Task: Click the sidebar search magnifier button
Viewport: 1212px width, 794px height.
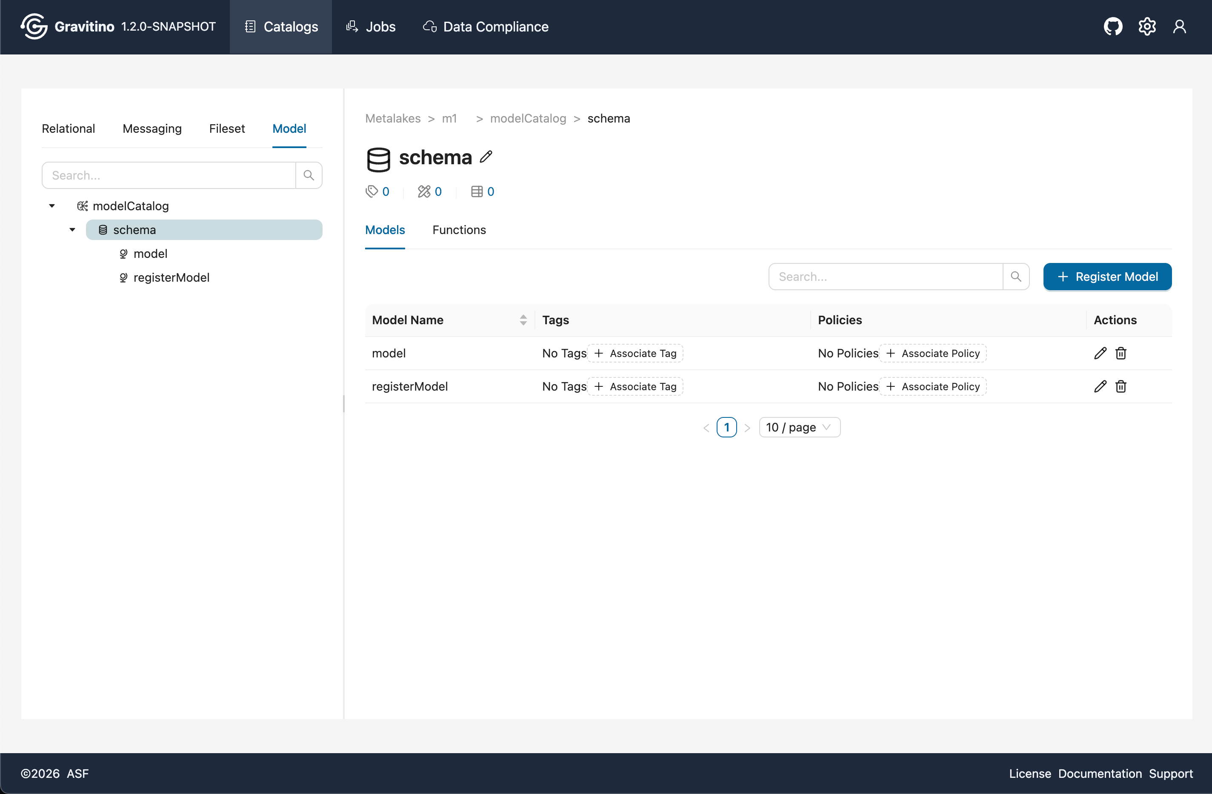Action: (309, 175)
